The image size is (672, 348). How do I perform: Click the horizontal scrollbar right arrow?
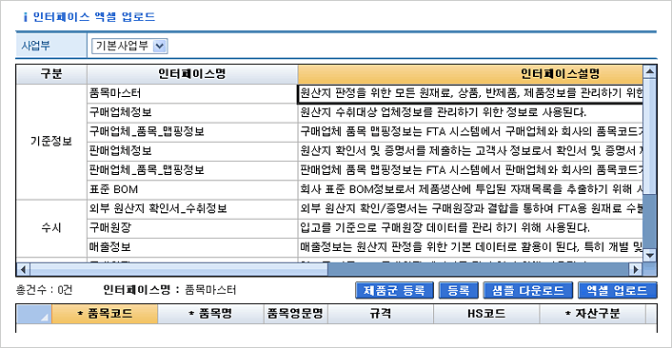click(636, 269)
